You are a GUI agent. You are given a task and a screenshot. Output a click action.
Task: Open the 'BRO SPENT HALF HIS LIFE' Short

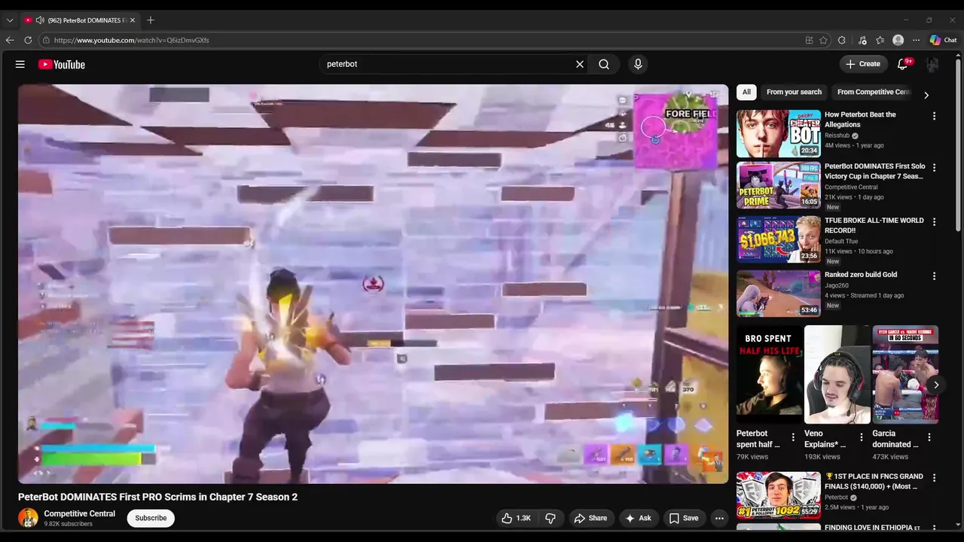tap(769, 375)
